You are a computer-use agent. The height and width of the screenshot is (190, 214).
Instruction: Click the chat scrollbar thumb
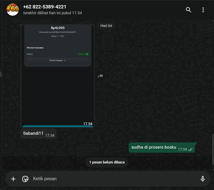click(x=213, y=149)
